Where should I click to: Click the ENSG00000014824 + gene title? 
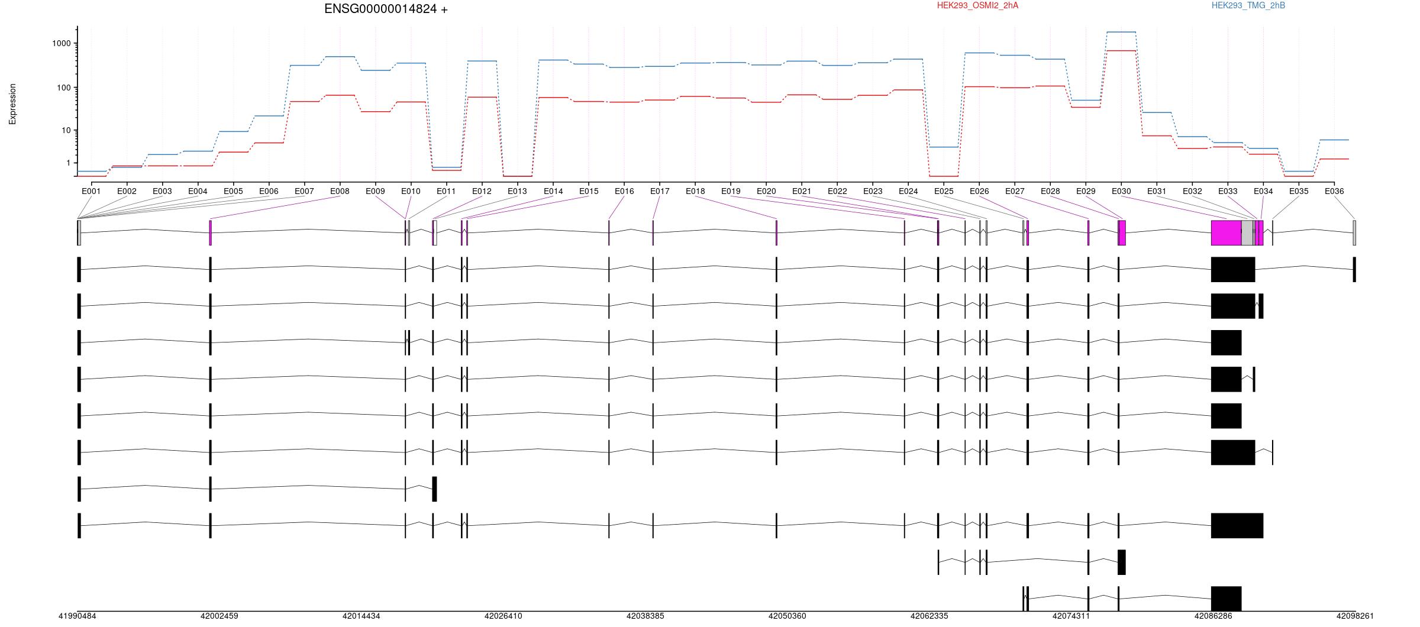click(x=386, y=9)
